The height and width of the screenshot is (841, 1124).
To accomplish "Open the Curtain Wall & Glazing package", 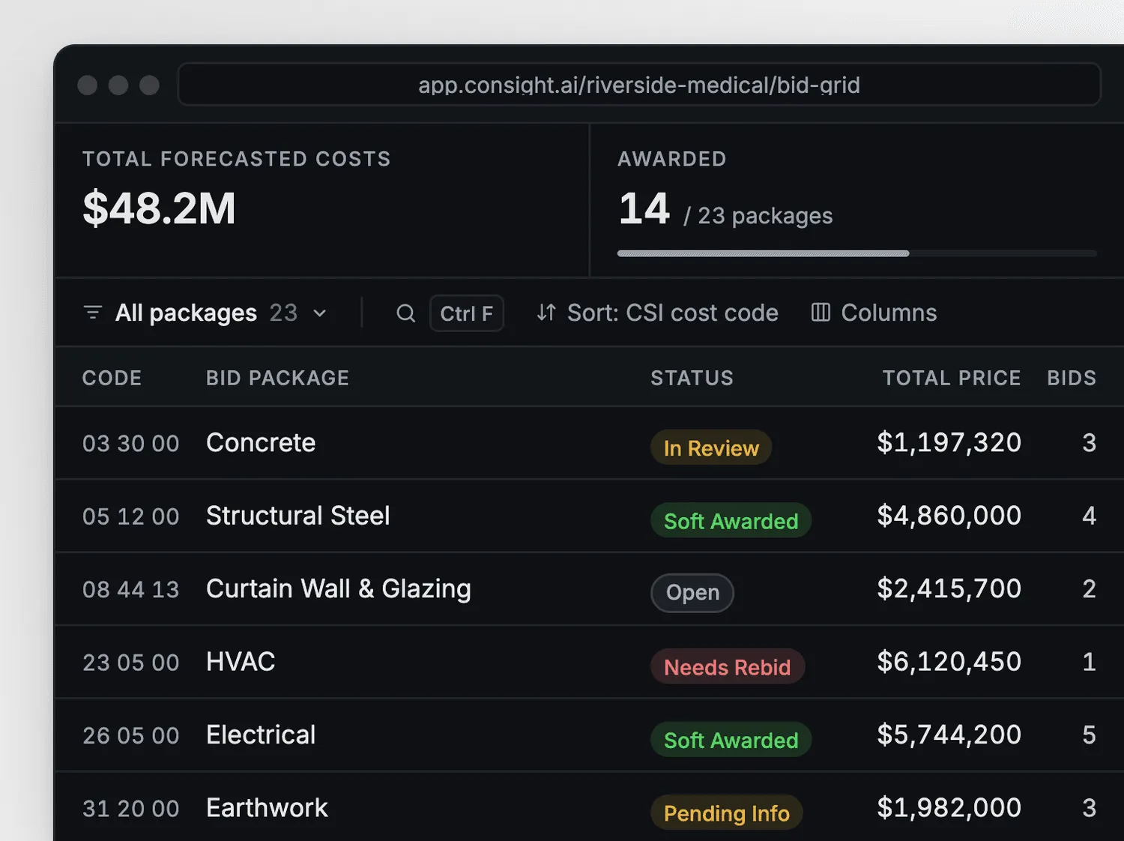I will click(339, 589).
